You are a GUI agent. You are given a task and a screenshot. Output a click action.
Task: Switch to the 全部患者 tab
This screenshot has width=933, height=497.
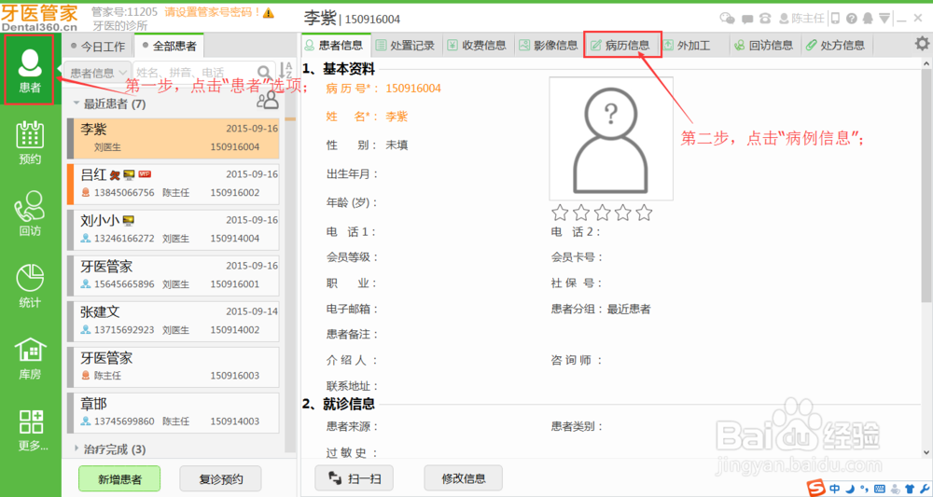pyautogui.click(x=170, y=46)
